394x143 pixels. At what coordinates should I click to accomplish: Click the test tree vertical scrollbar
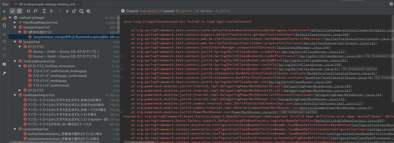point(119,24)
